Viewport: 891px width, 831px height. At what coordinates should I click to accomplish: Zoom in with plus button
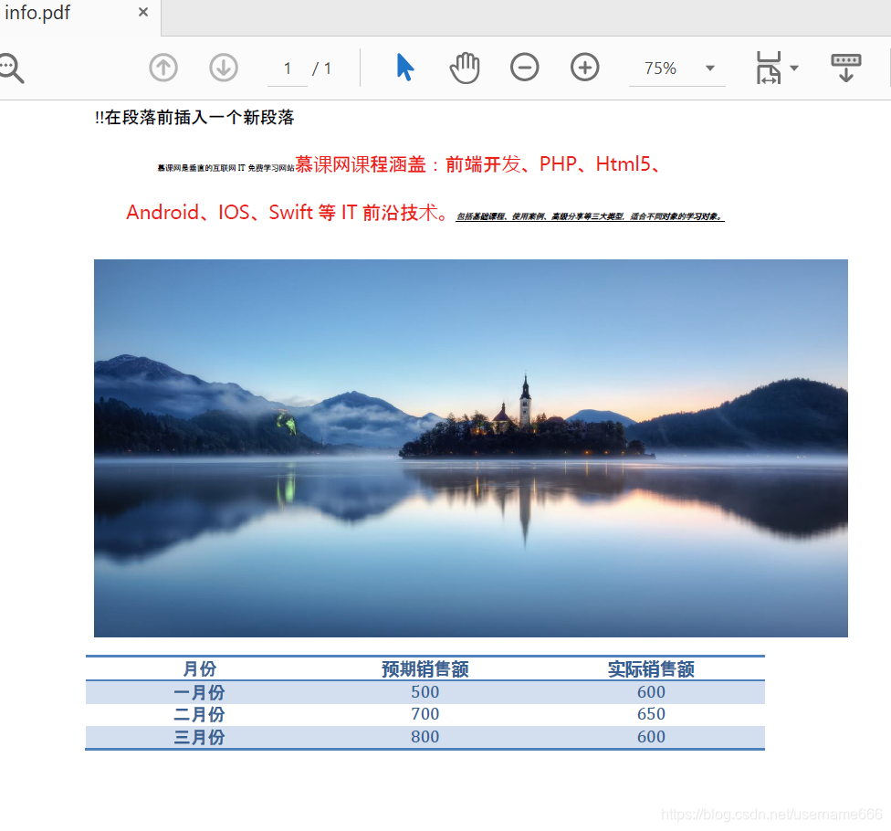(x=584, y=67)
